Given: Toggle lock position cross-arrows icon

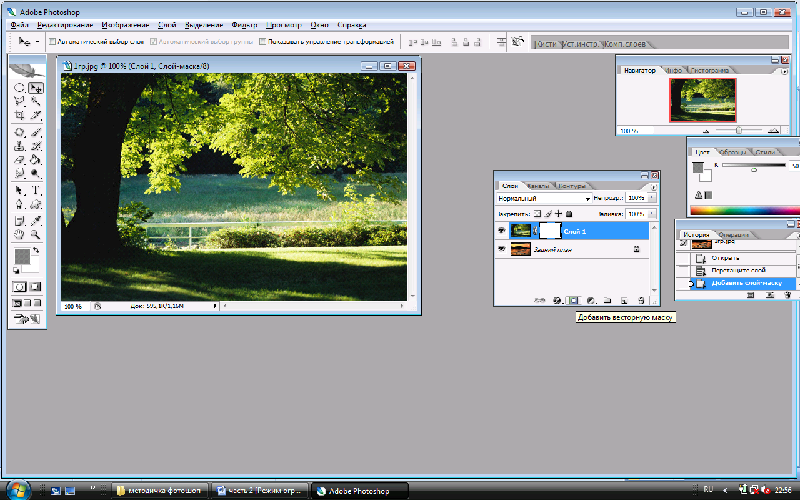Looking at the screenshot, I should click(x=559, y=214).
